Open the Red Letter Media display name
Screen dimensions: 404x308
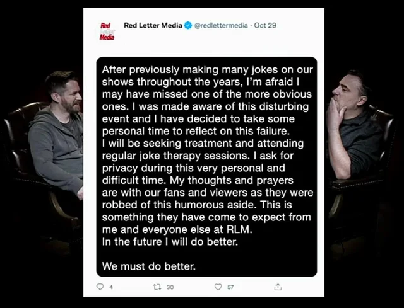click(x=153, y=25)
